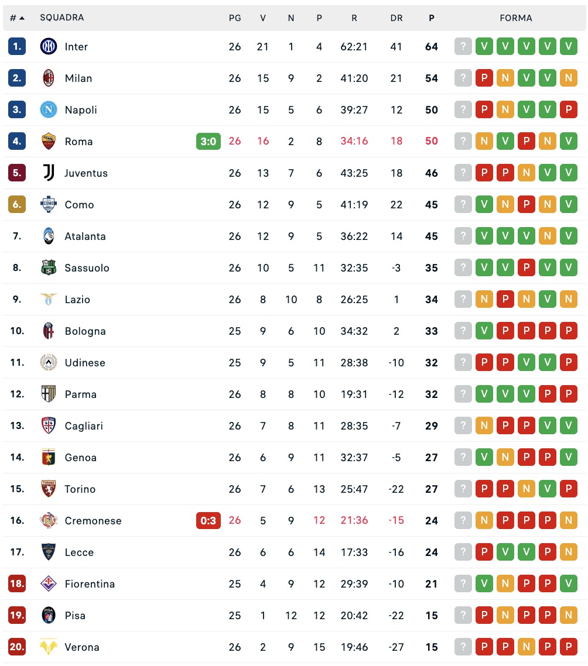Click the FORMA column header
This screenshot has width=588, height=666.
coord(516,18)
